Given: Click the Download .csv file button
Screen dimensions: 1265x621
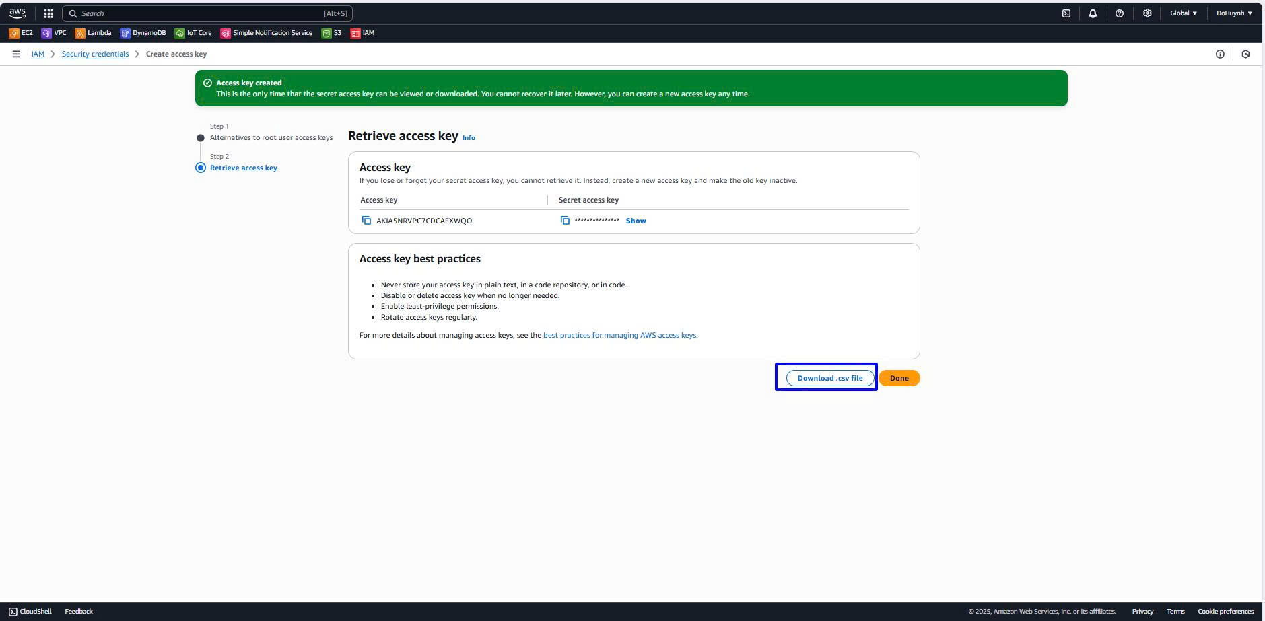Looking at the screenshot, I should 829,378.
